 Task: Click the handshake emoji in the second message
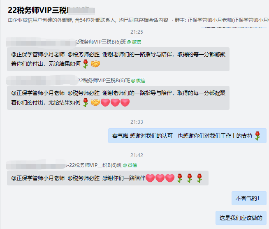pyautogui.click(x=95, y=103)
